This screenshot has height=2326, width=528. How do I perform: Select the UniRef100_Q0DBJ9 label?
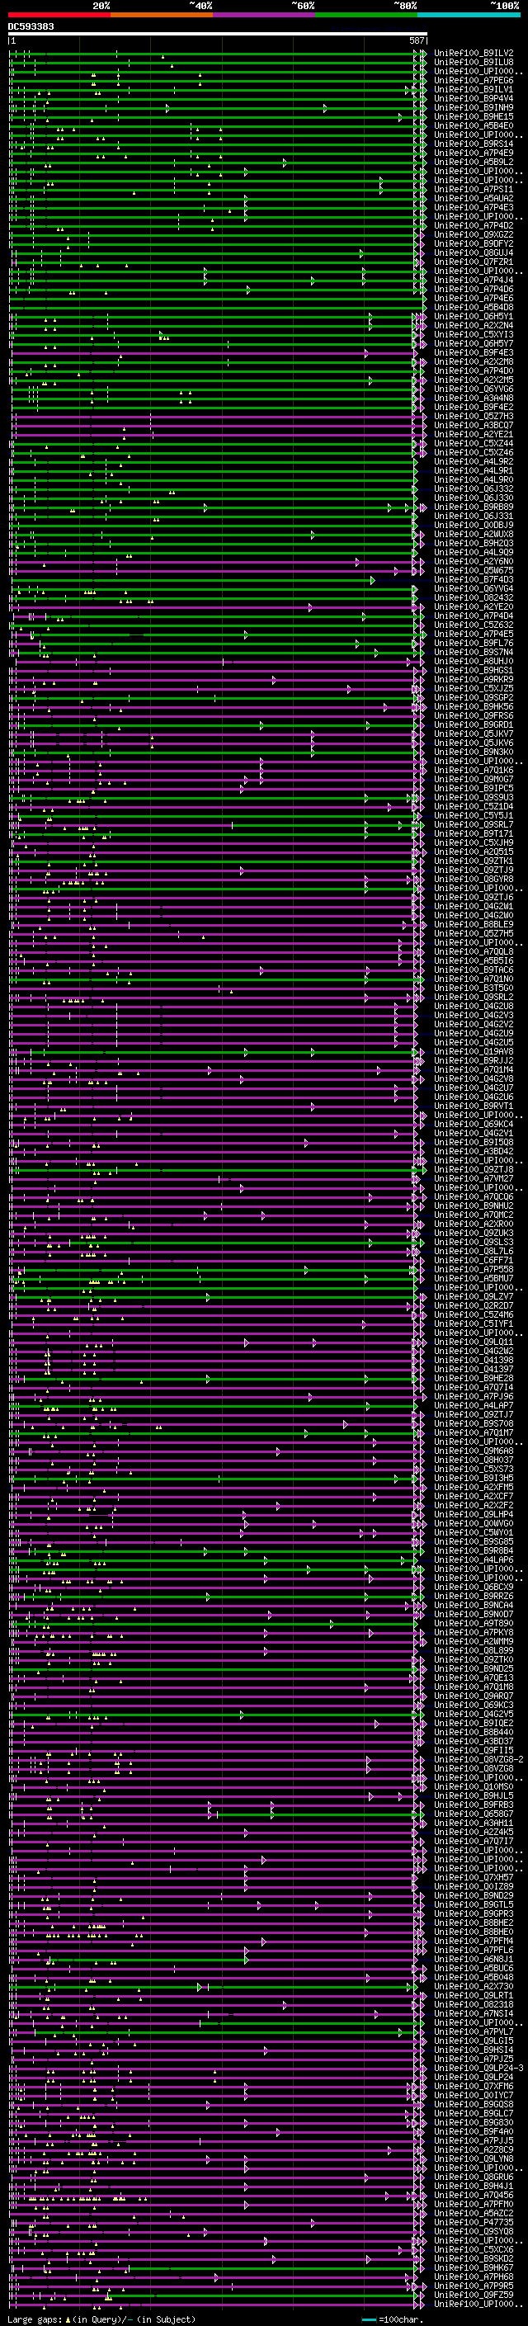click(x=474, y=525)
